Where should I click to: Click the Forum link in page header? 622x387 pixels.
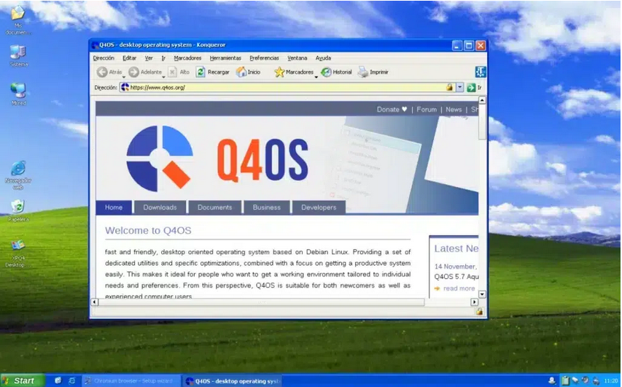427,110
